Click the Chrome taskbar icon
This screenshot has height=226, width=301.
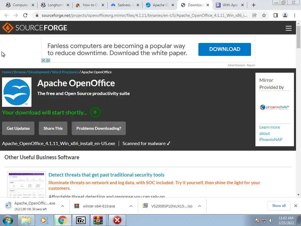tap(62, 220)
